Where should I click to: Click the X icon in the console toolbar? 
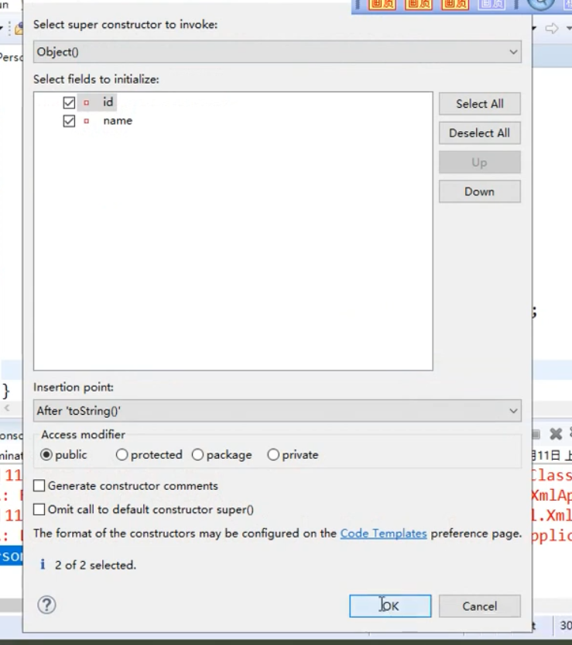[556, 434]
